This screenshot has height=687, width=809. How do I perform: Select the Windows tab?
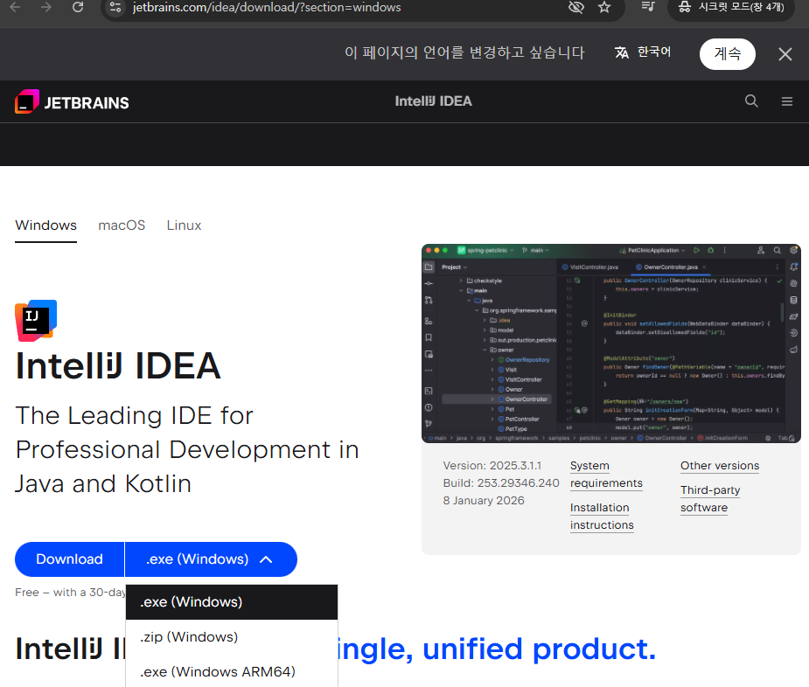(46, 226)
